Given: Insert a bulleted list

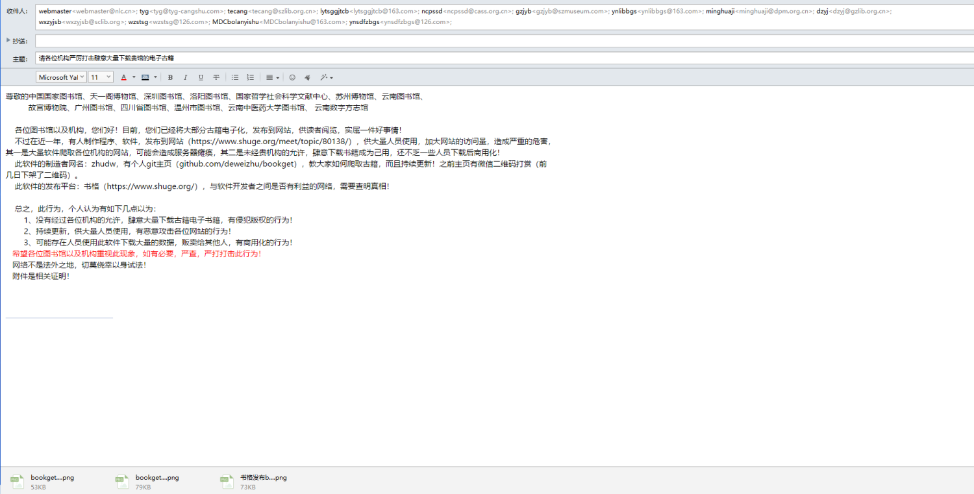Looking at the screenshot, I should point(235,77).
